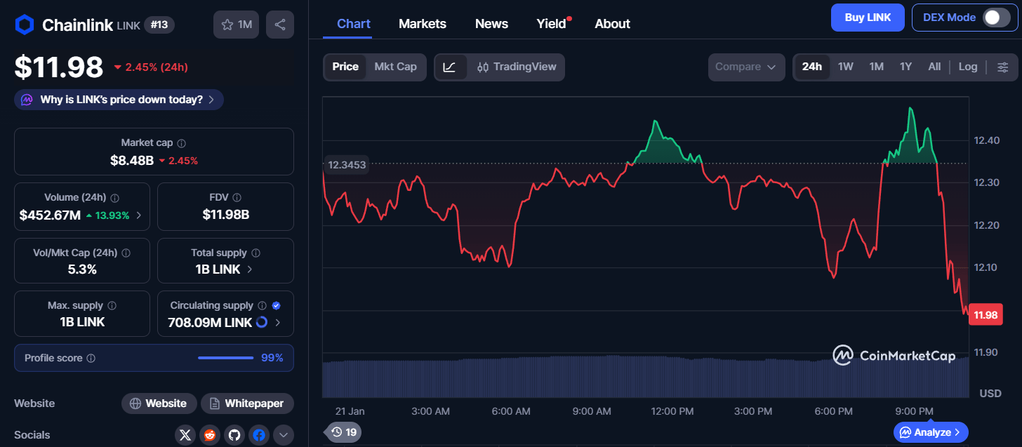This screenshot has height=447, width=1022.
Task: Expand circulating supply details arrow
Action: (x=278, y=323)
